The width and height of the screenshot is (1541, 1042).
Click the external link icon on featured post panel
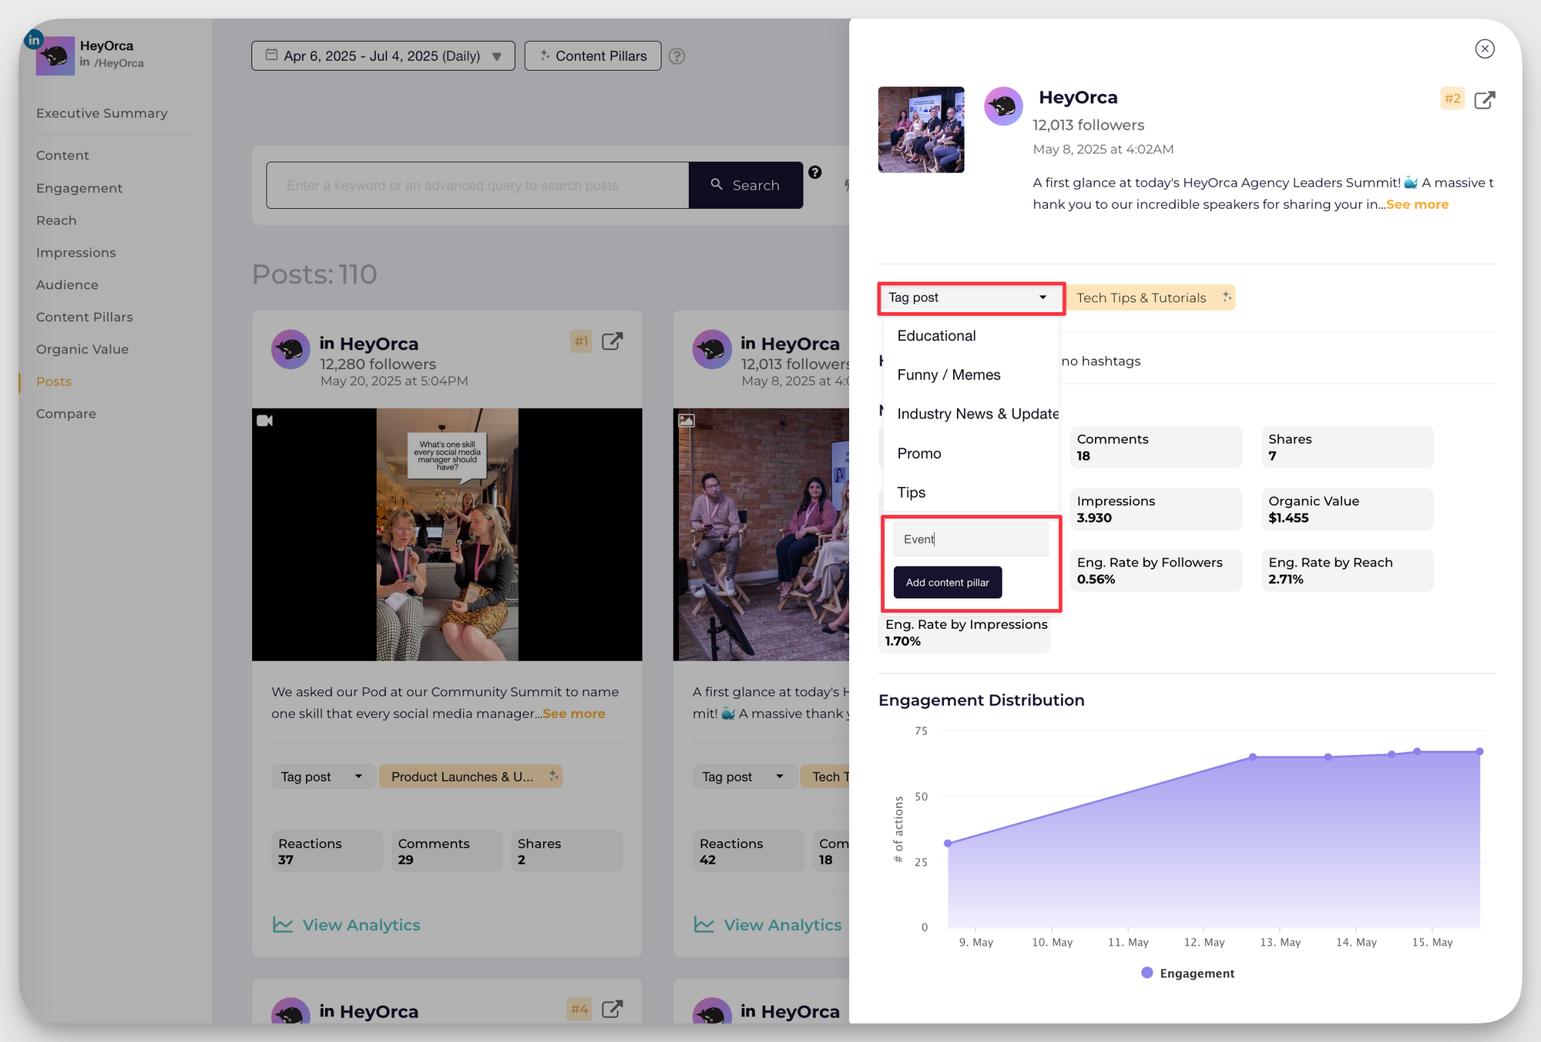click(1484, 99)
